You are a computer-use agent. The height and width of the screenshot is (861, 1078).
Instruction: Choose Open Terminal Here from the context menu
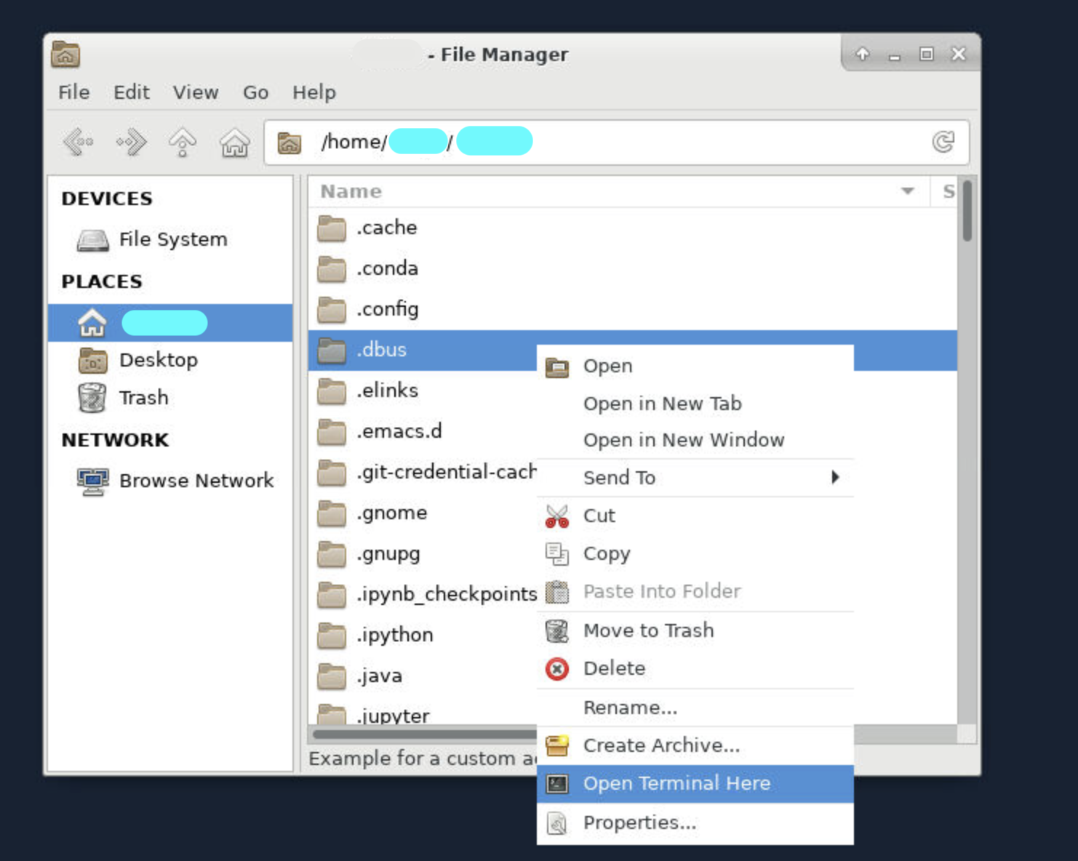tap(676, 783)
